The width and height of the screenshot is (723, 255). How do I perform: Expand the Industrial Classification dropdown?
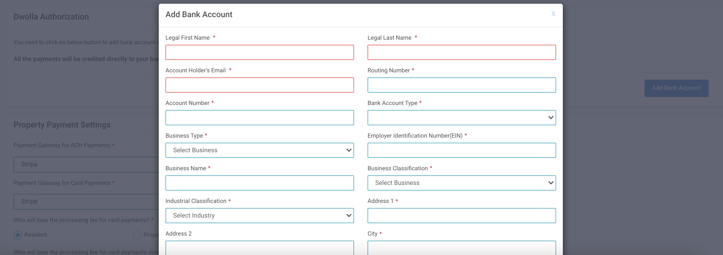259,216
